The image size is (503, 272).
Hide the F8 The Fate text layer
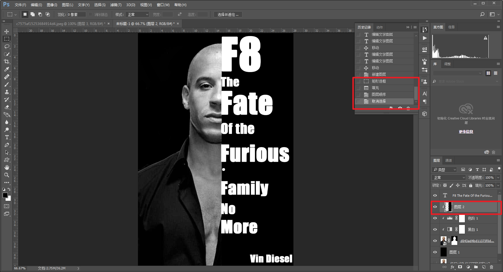(x=435, y=196)
